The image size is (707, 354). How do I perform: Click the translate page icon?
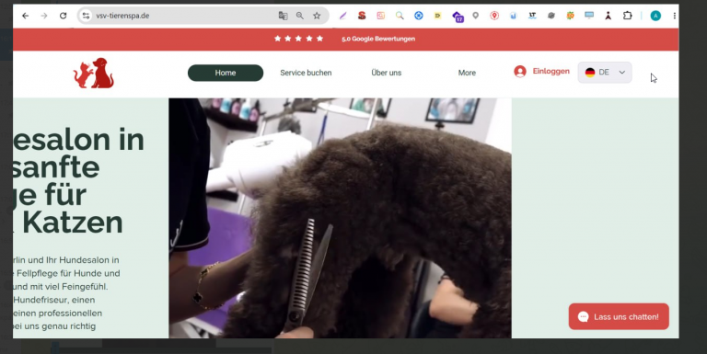[x=283, y=16]
